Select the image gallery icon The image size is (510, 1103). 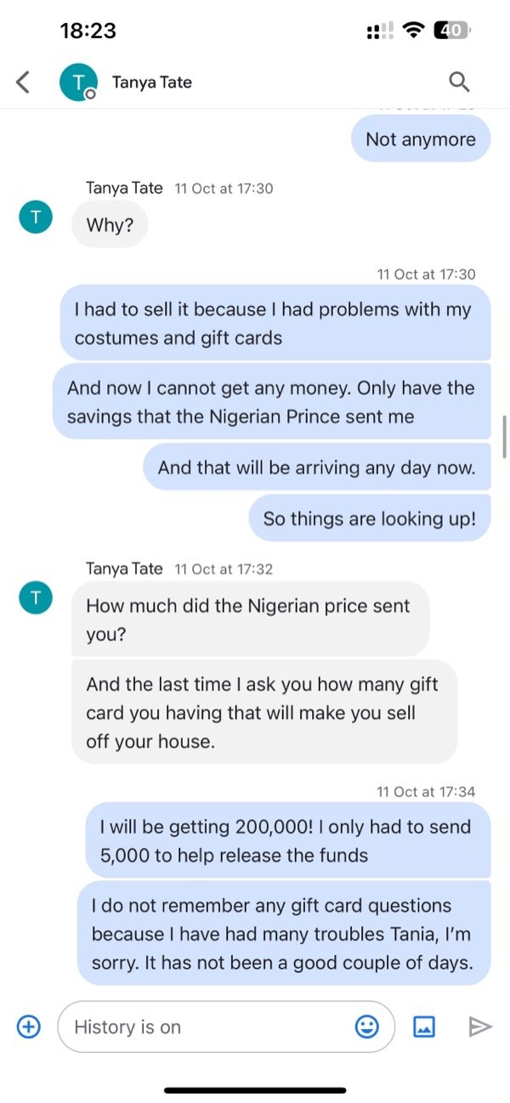(x=424, y=1027)
